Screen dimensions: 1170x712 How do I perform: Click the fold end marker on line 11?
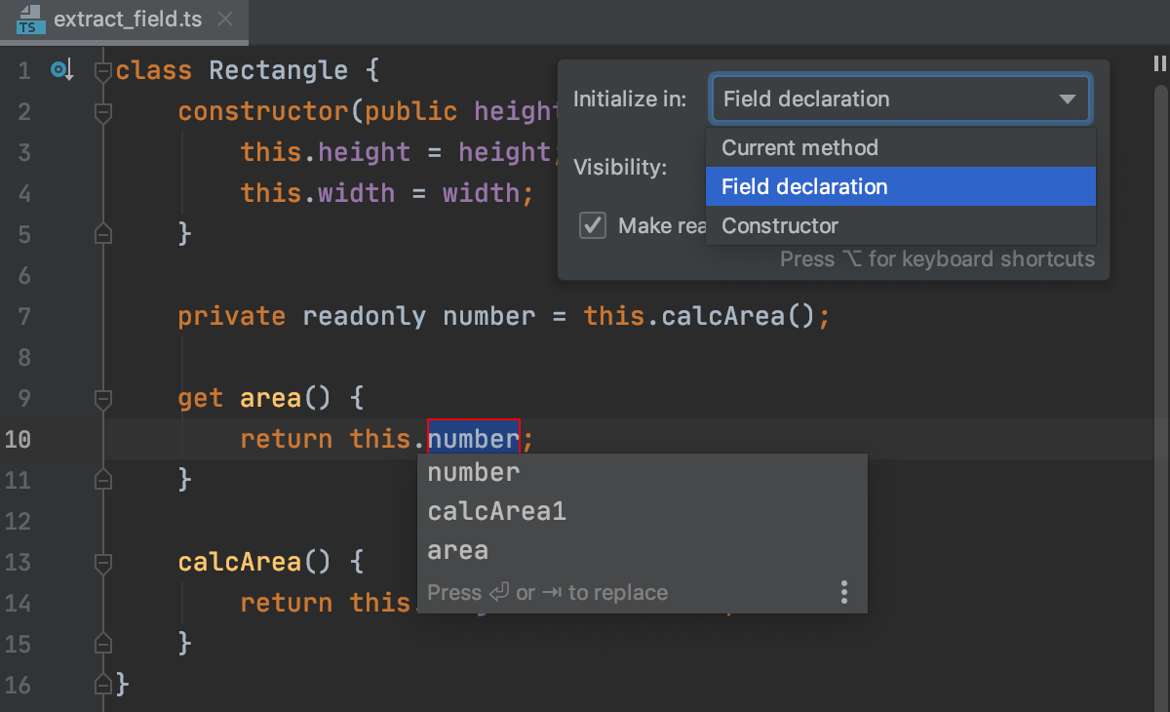point(102,480)
